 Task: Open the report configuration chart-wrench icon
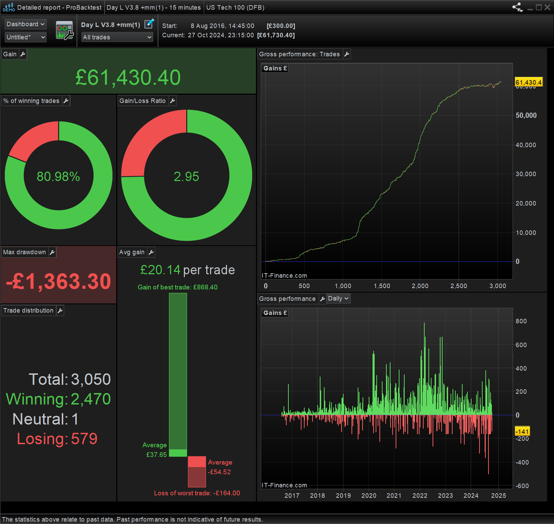pos(65,31)
